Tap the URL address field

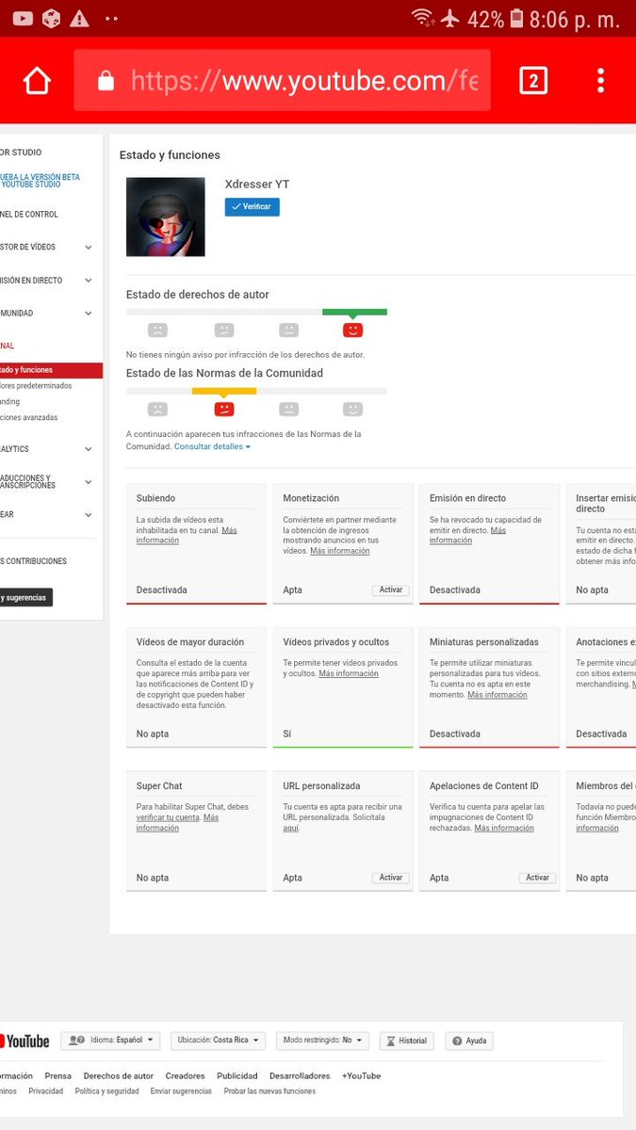(x=282, y=81)
